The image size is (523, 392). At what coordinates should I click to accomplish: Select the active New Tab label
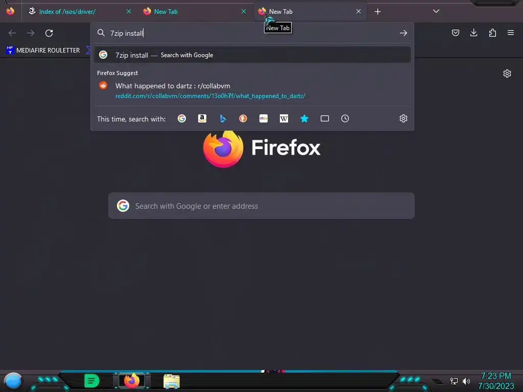[x=280, y=12]
